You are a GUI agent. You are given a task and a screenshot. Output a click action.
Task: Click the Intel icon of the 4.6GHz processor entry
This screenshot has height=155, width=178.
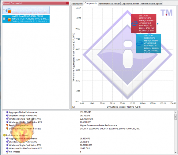(x=8, y=11)
